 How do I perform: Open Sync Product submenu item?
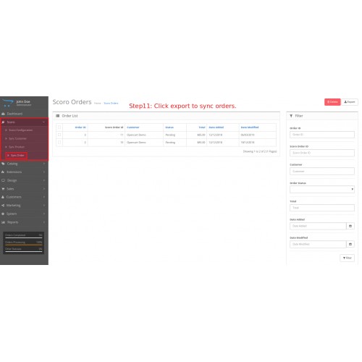click(x=17, y=147)
